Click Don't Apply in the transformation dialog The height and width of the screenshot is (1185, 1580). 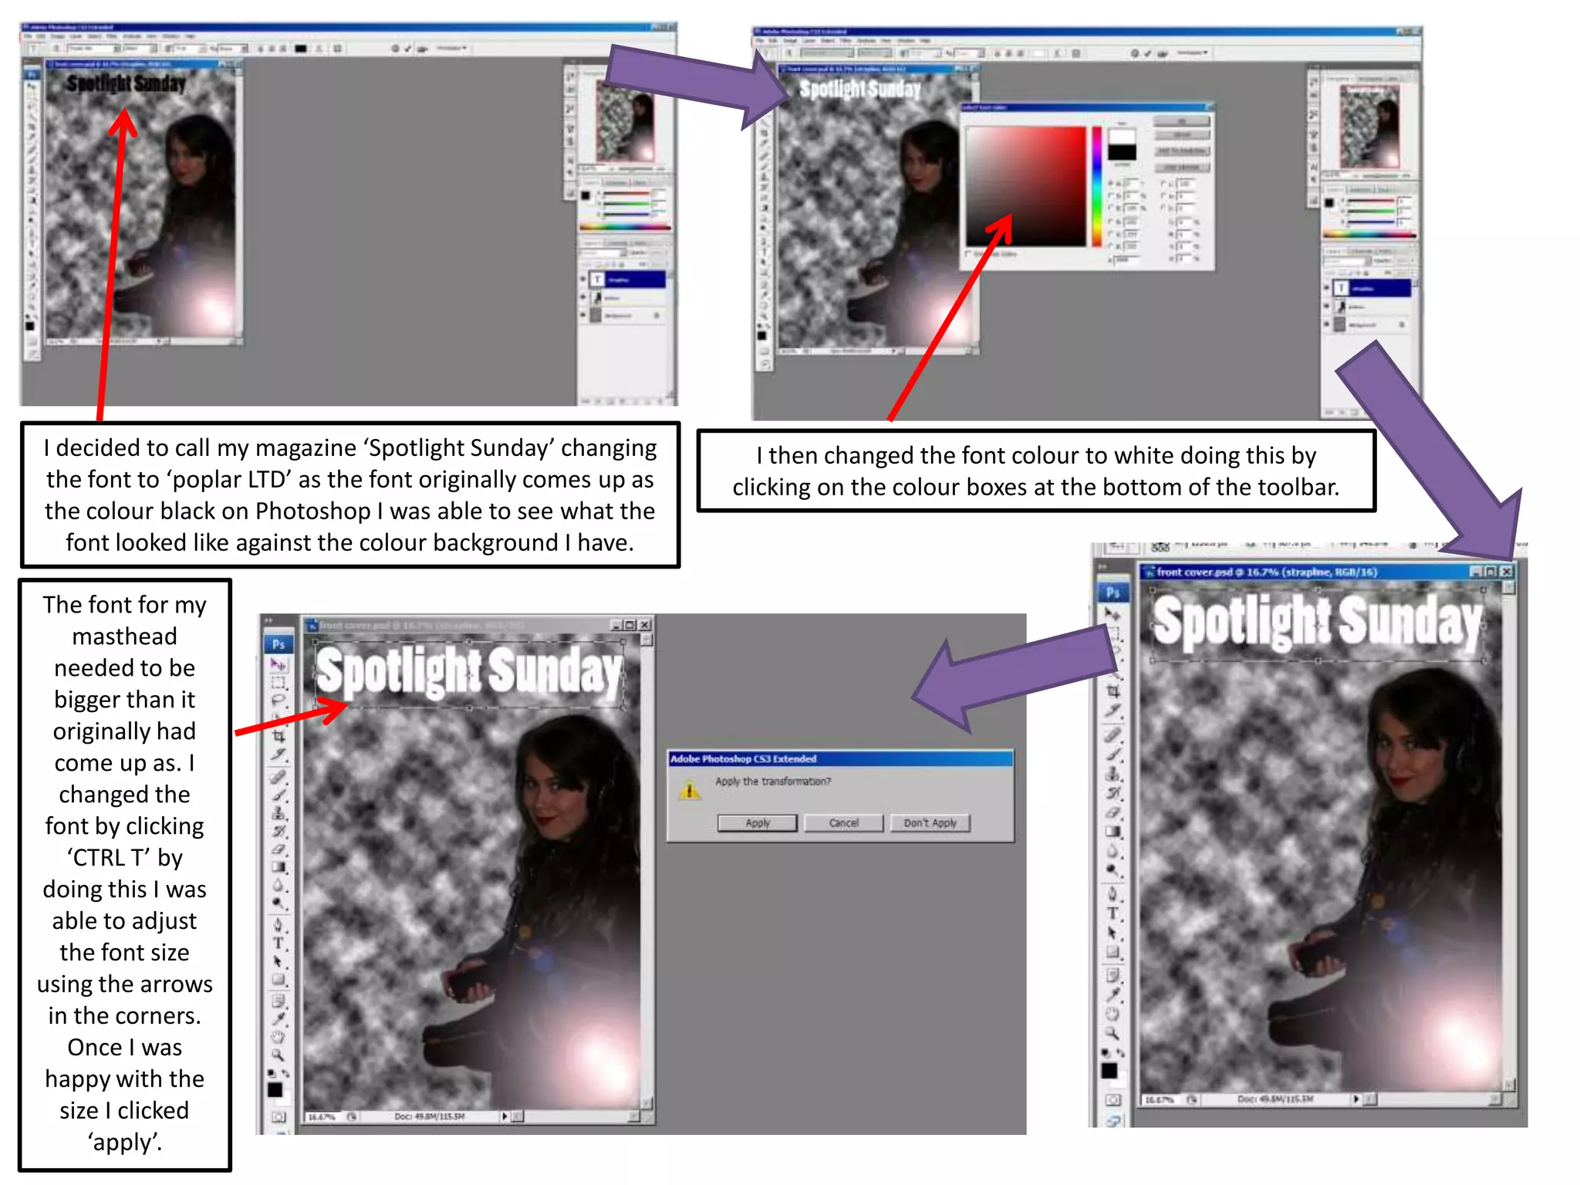click(930, 823)
